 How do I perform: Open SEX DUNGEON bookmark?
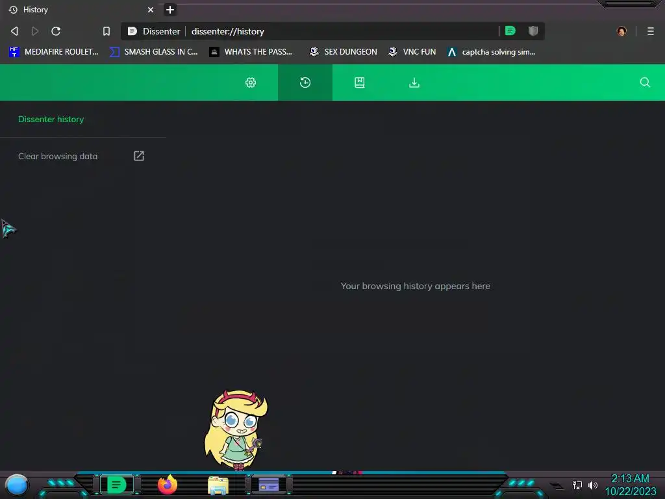pyautogui.click(x=343, y=52)
